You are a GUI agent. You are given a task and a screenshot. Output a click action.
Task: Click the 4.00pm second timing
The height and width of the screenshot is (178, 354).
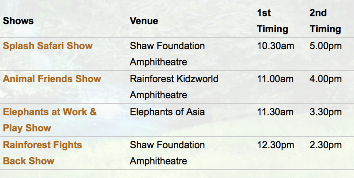(326, 79)
